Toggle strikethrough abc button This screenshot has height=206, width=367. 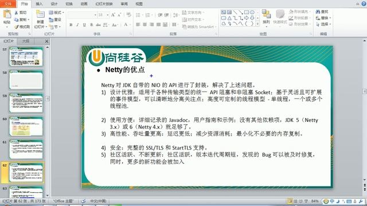(x=98, y=25)
